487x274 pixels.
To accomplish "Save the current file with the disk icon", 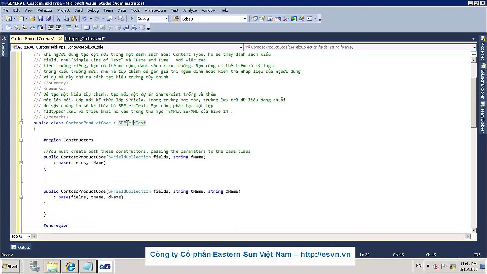I will tap(40, 19).
